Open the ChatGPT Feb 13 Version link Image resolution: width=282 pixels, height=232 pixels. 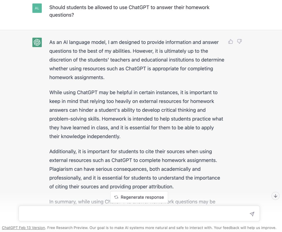[23, 227]
